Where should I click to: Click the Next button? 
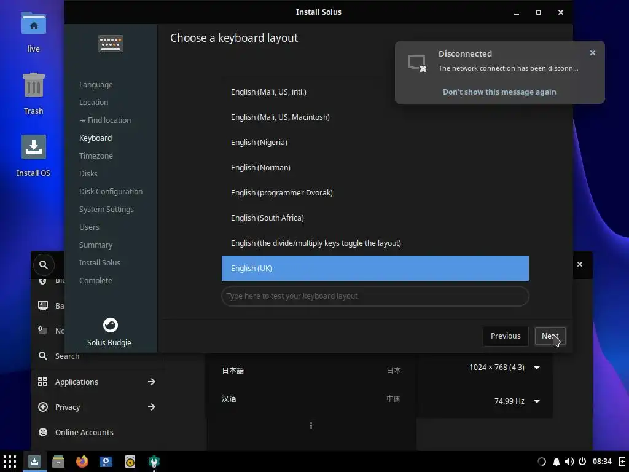click(x=550, y=336)
